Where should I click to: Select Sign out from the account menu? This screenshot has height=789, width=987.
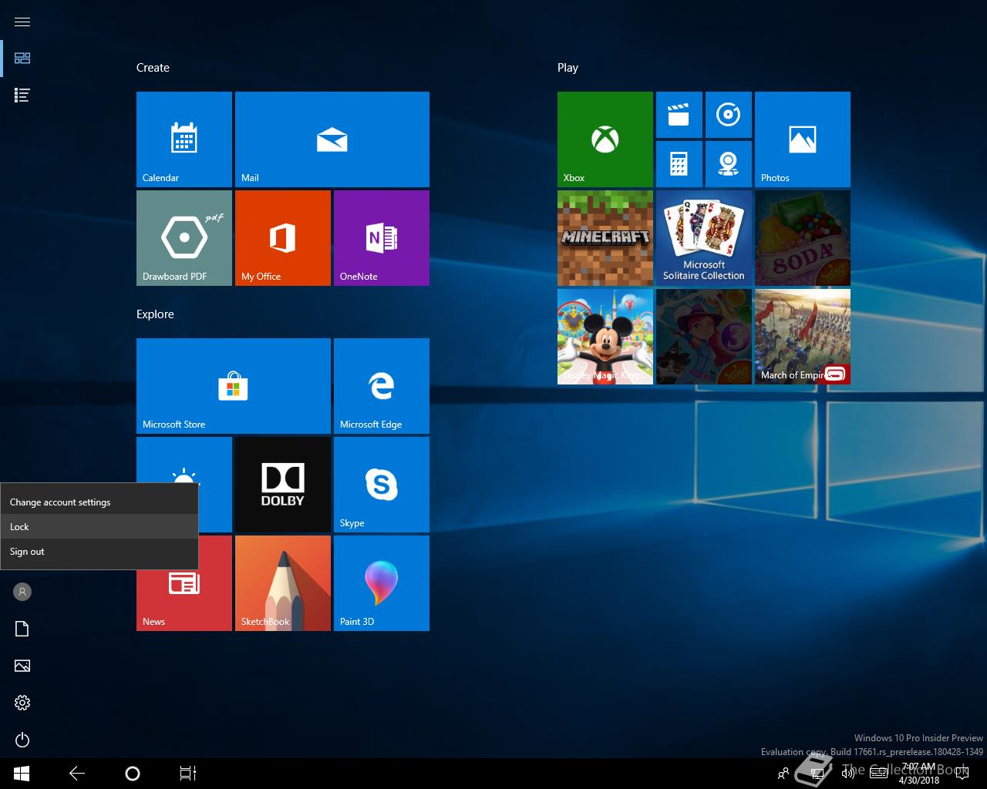99,552
